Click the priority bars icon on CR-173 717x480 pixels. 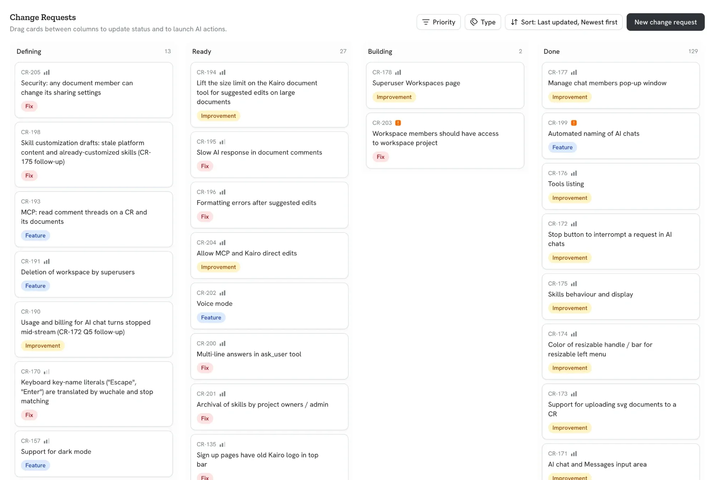[574, 394]
